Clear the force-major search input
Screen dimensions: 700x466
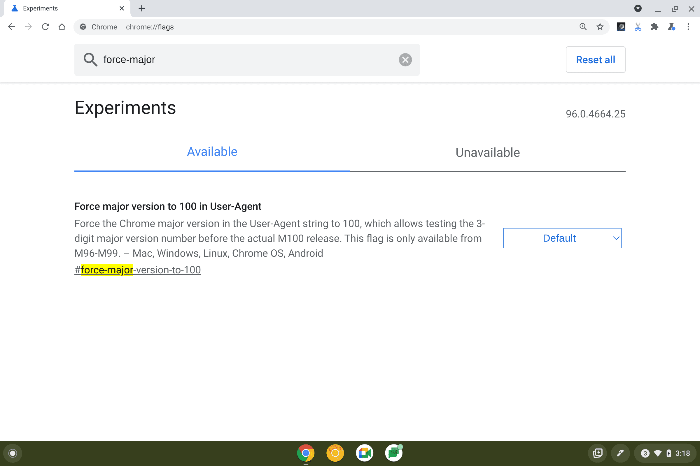point(405,59)
